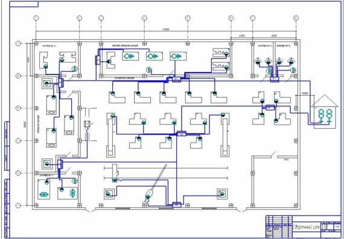
Task: Click the oval base of the diagonal jib crane
Action: (x=149, y=193)
